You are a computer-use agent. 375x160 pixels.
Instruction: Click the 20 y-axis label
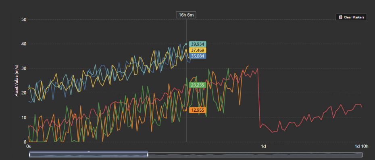pyautogui.click(x=24, y=93)
